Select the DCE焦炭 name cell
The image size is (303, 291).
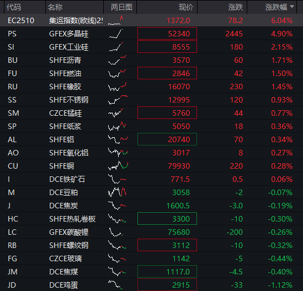click(63, 206)
